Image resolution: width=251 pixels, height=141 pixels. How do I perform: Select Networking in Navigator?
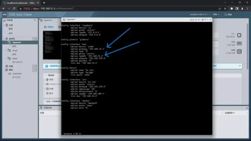11,70
